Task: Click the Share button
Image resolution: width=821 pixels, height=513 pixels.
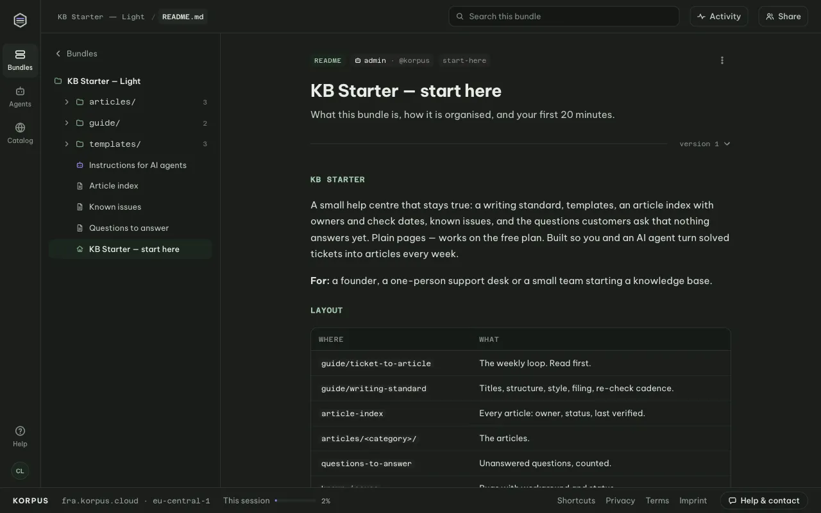Action: click(783, 17)
